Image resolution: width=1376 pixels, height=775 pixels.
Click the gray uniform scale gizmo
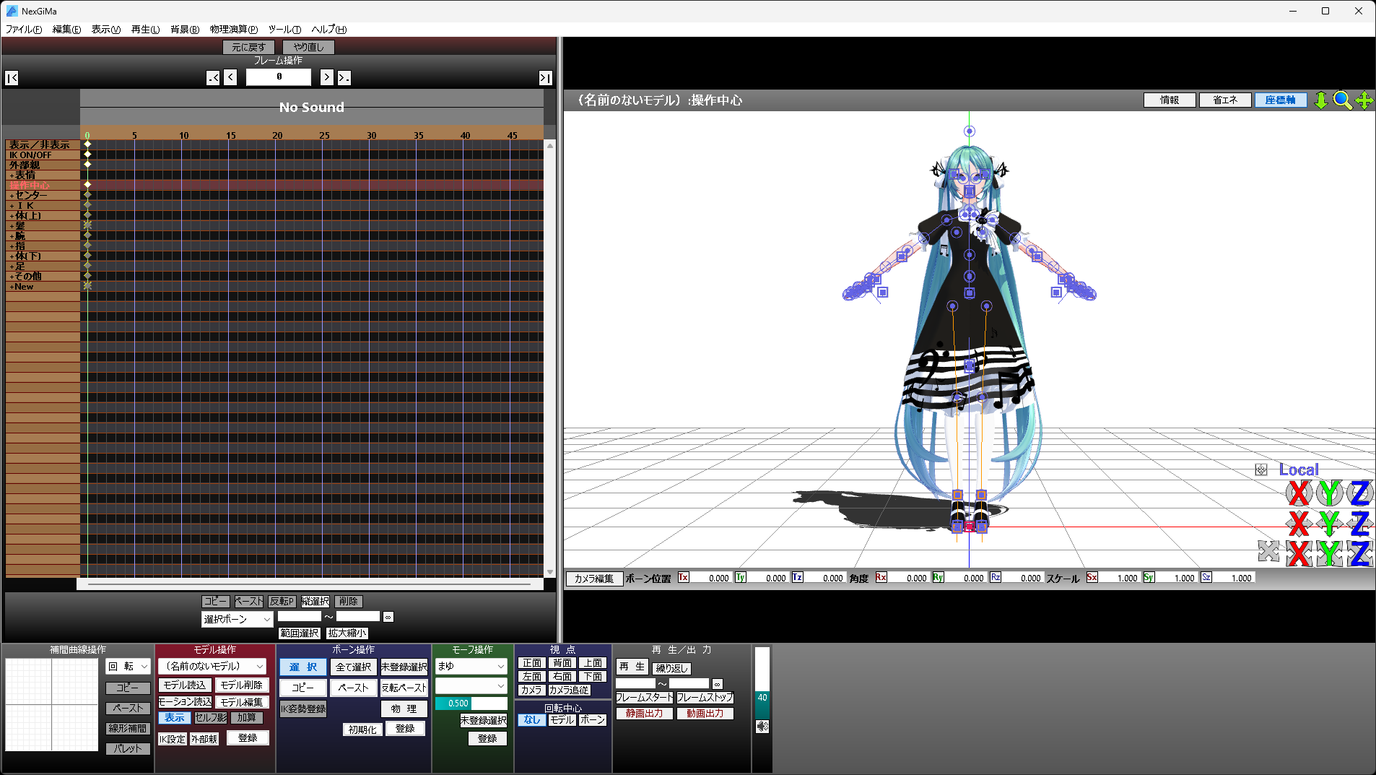[1268, 551]
